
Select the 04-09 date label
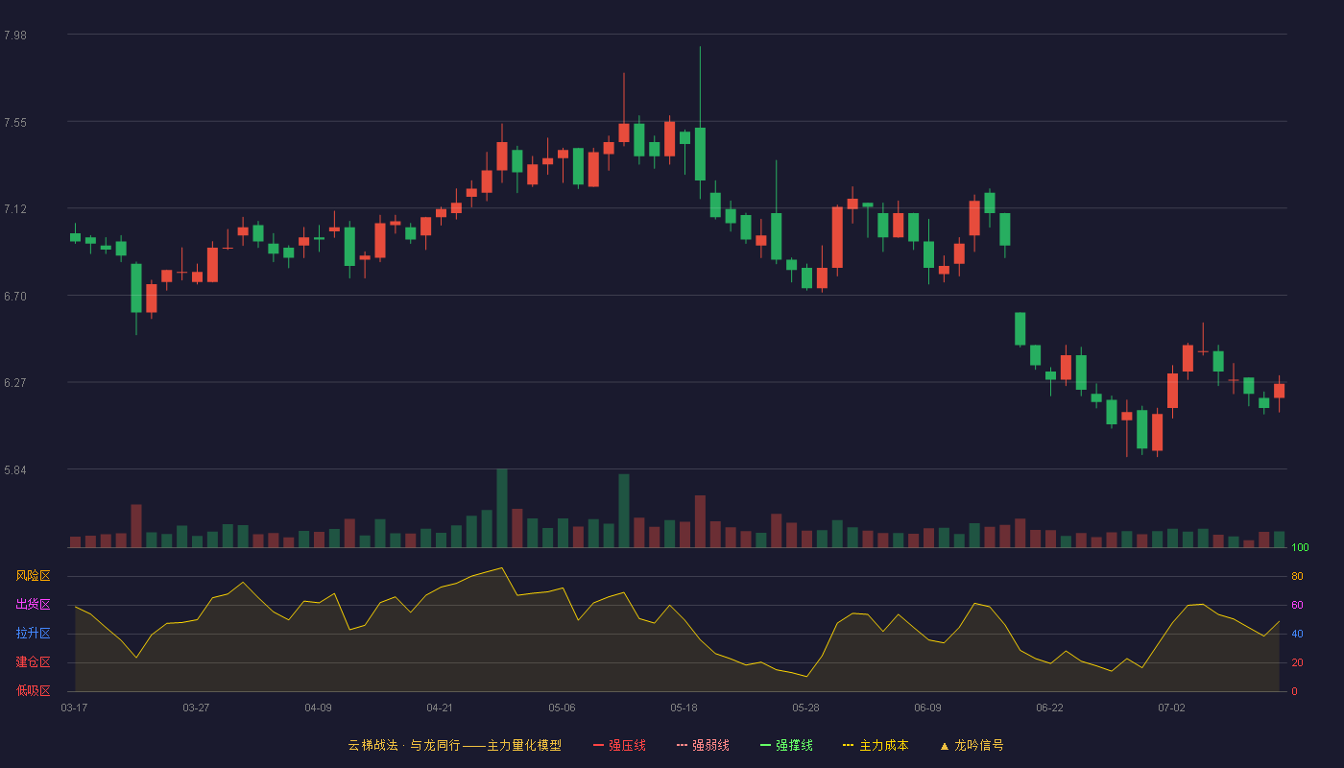pos(318,708)
